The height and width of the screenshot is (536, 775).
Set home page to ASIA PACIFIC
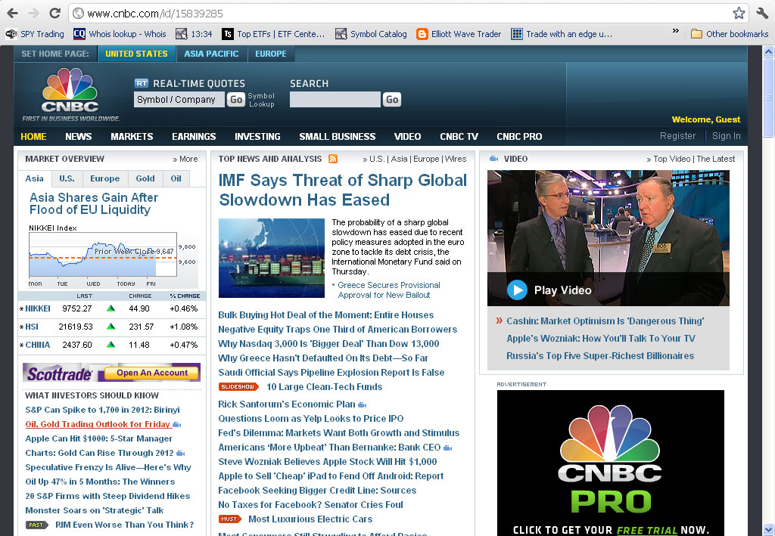click(x=211, y=54)
